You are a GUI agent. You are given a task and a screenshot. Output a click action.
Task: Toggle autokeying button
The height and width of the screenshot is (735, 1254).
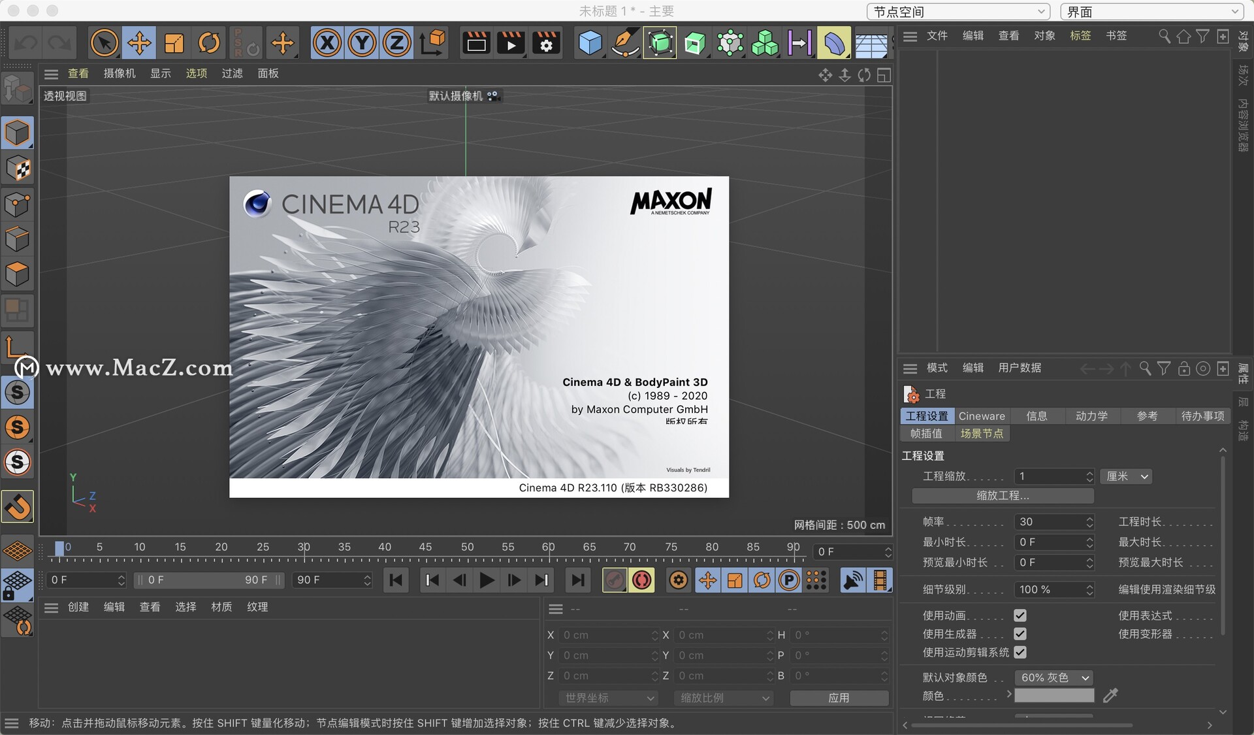pos(642,580)
